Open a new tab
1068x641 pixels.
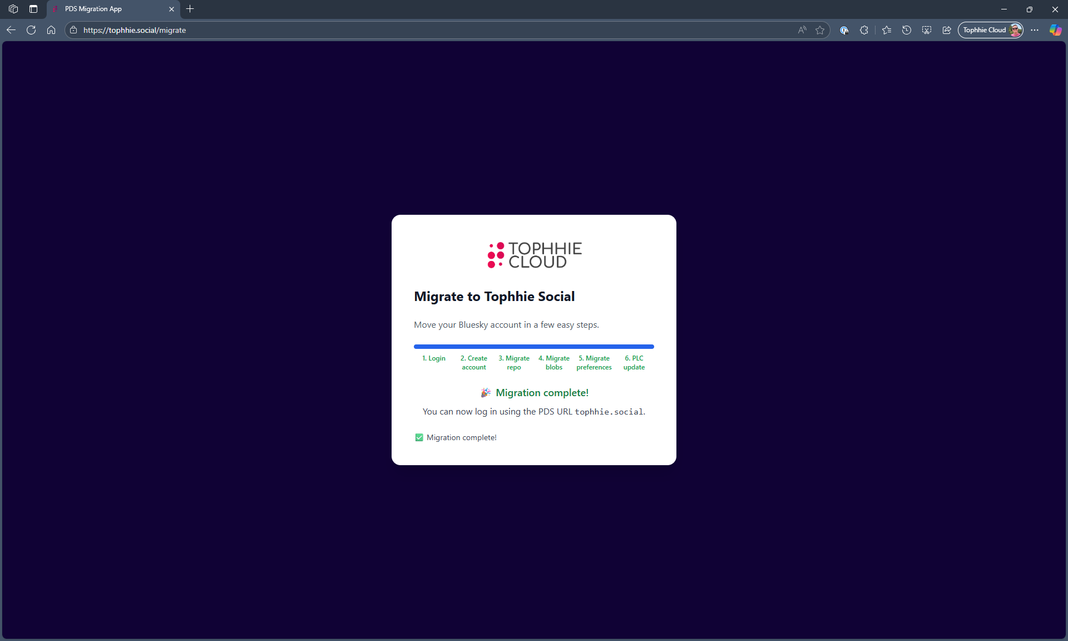(x=190, y=9)
